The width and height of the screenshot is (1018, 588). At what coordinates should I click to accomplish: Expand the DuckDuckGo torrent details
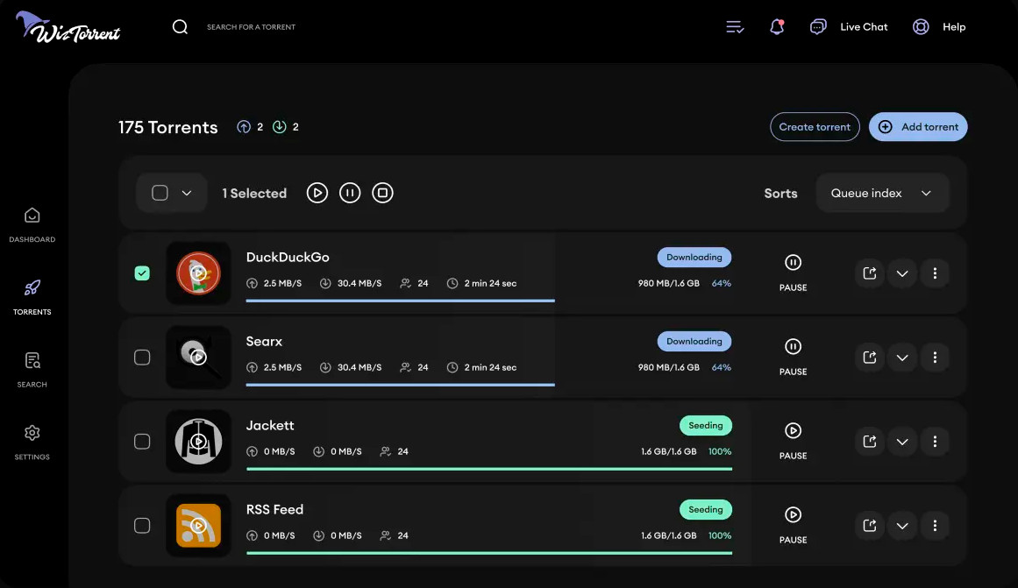click(901, 273)
